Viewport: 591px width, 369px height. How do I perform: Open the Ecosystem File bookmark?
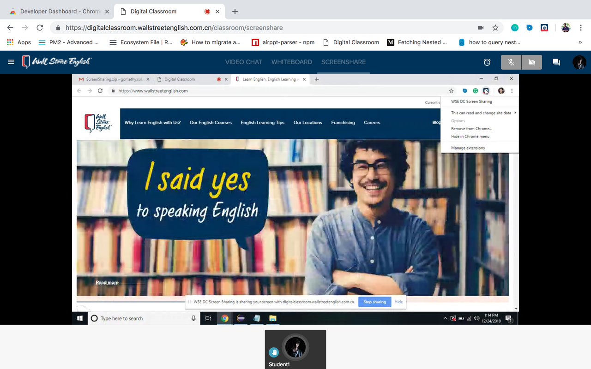141,42
